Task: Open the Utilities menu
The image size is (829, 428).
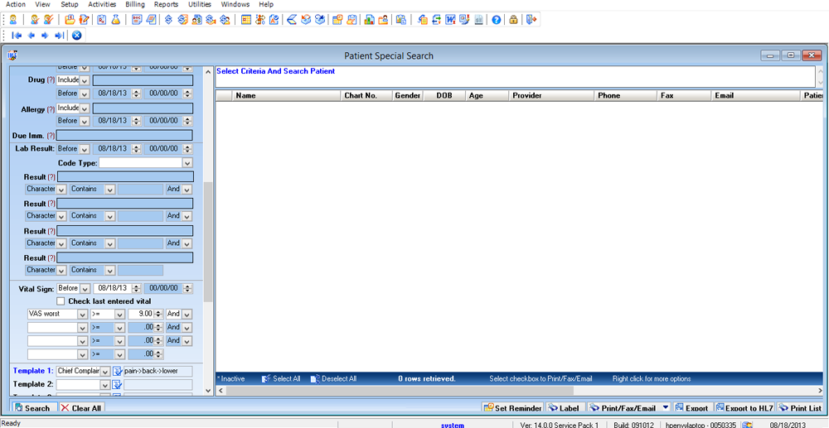Action: click(199, 4)
